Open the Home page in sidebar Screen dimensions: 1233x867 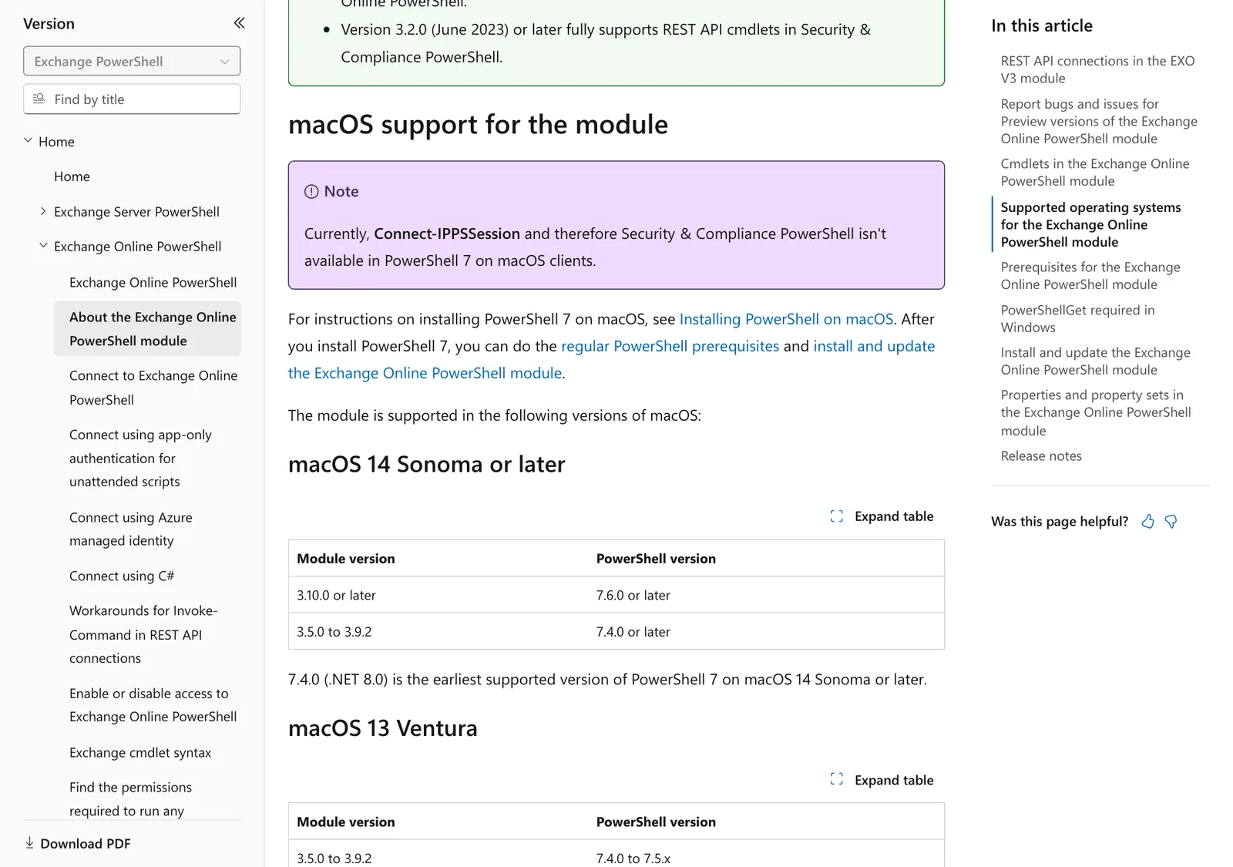pos(72,176)
